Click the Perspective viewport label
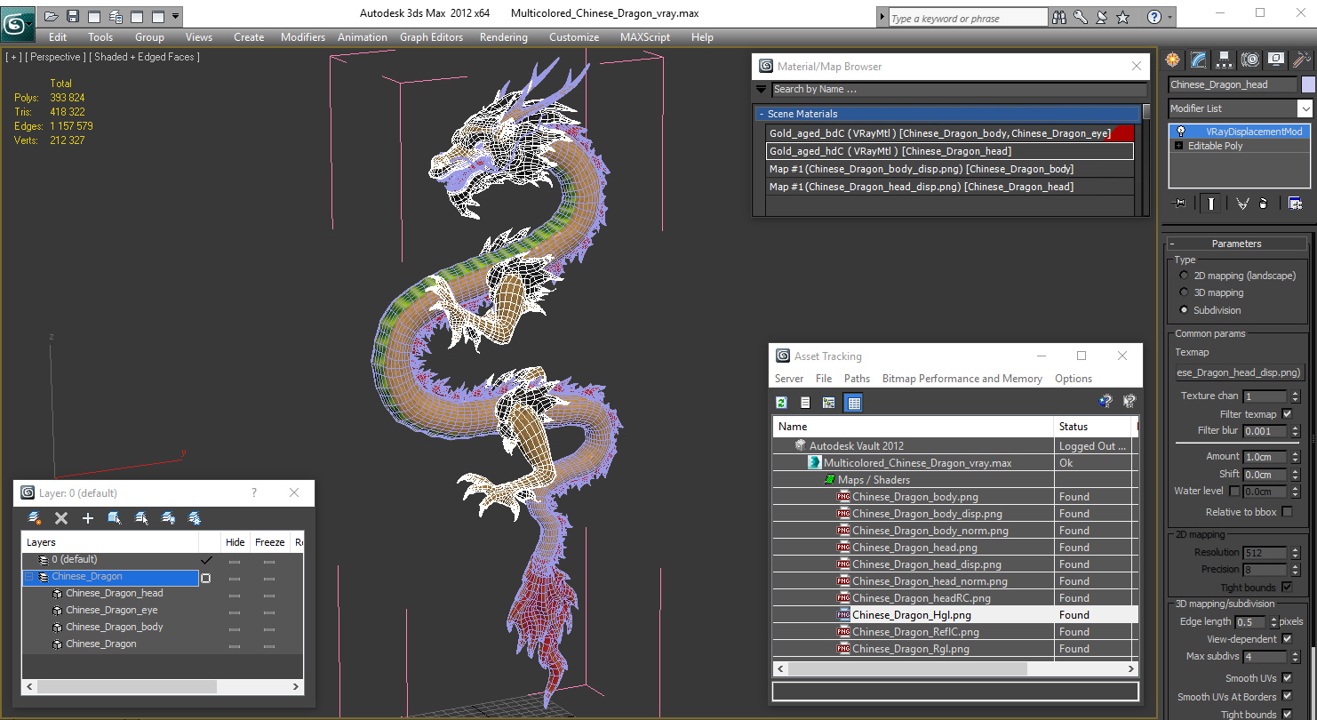The height and width of the screenshot is (720, 1317). [55, 57]
